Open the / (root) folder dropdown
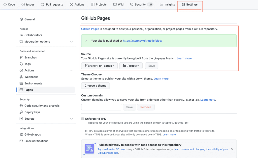 [131, 66]
